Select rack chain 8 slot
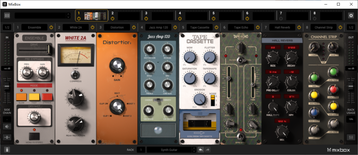Screen dimensions: 358x155 (331, 16)
